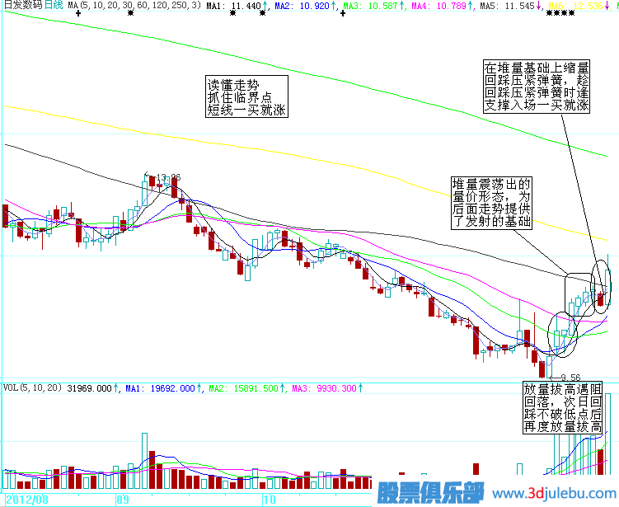Screen dimensions: 619x507
Task: Click the up arrow beside MA1 11.440
Action: tap(265, 6)
